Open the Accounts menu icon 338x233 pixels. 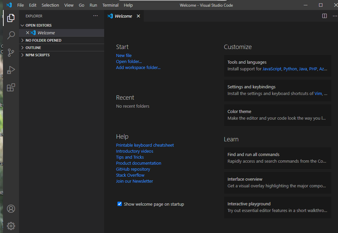point(11,209)
